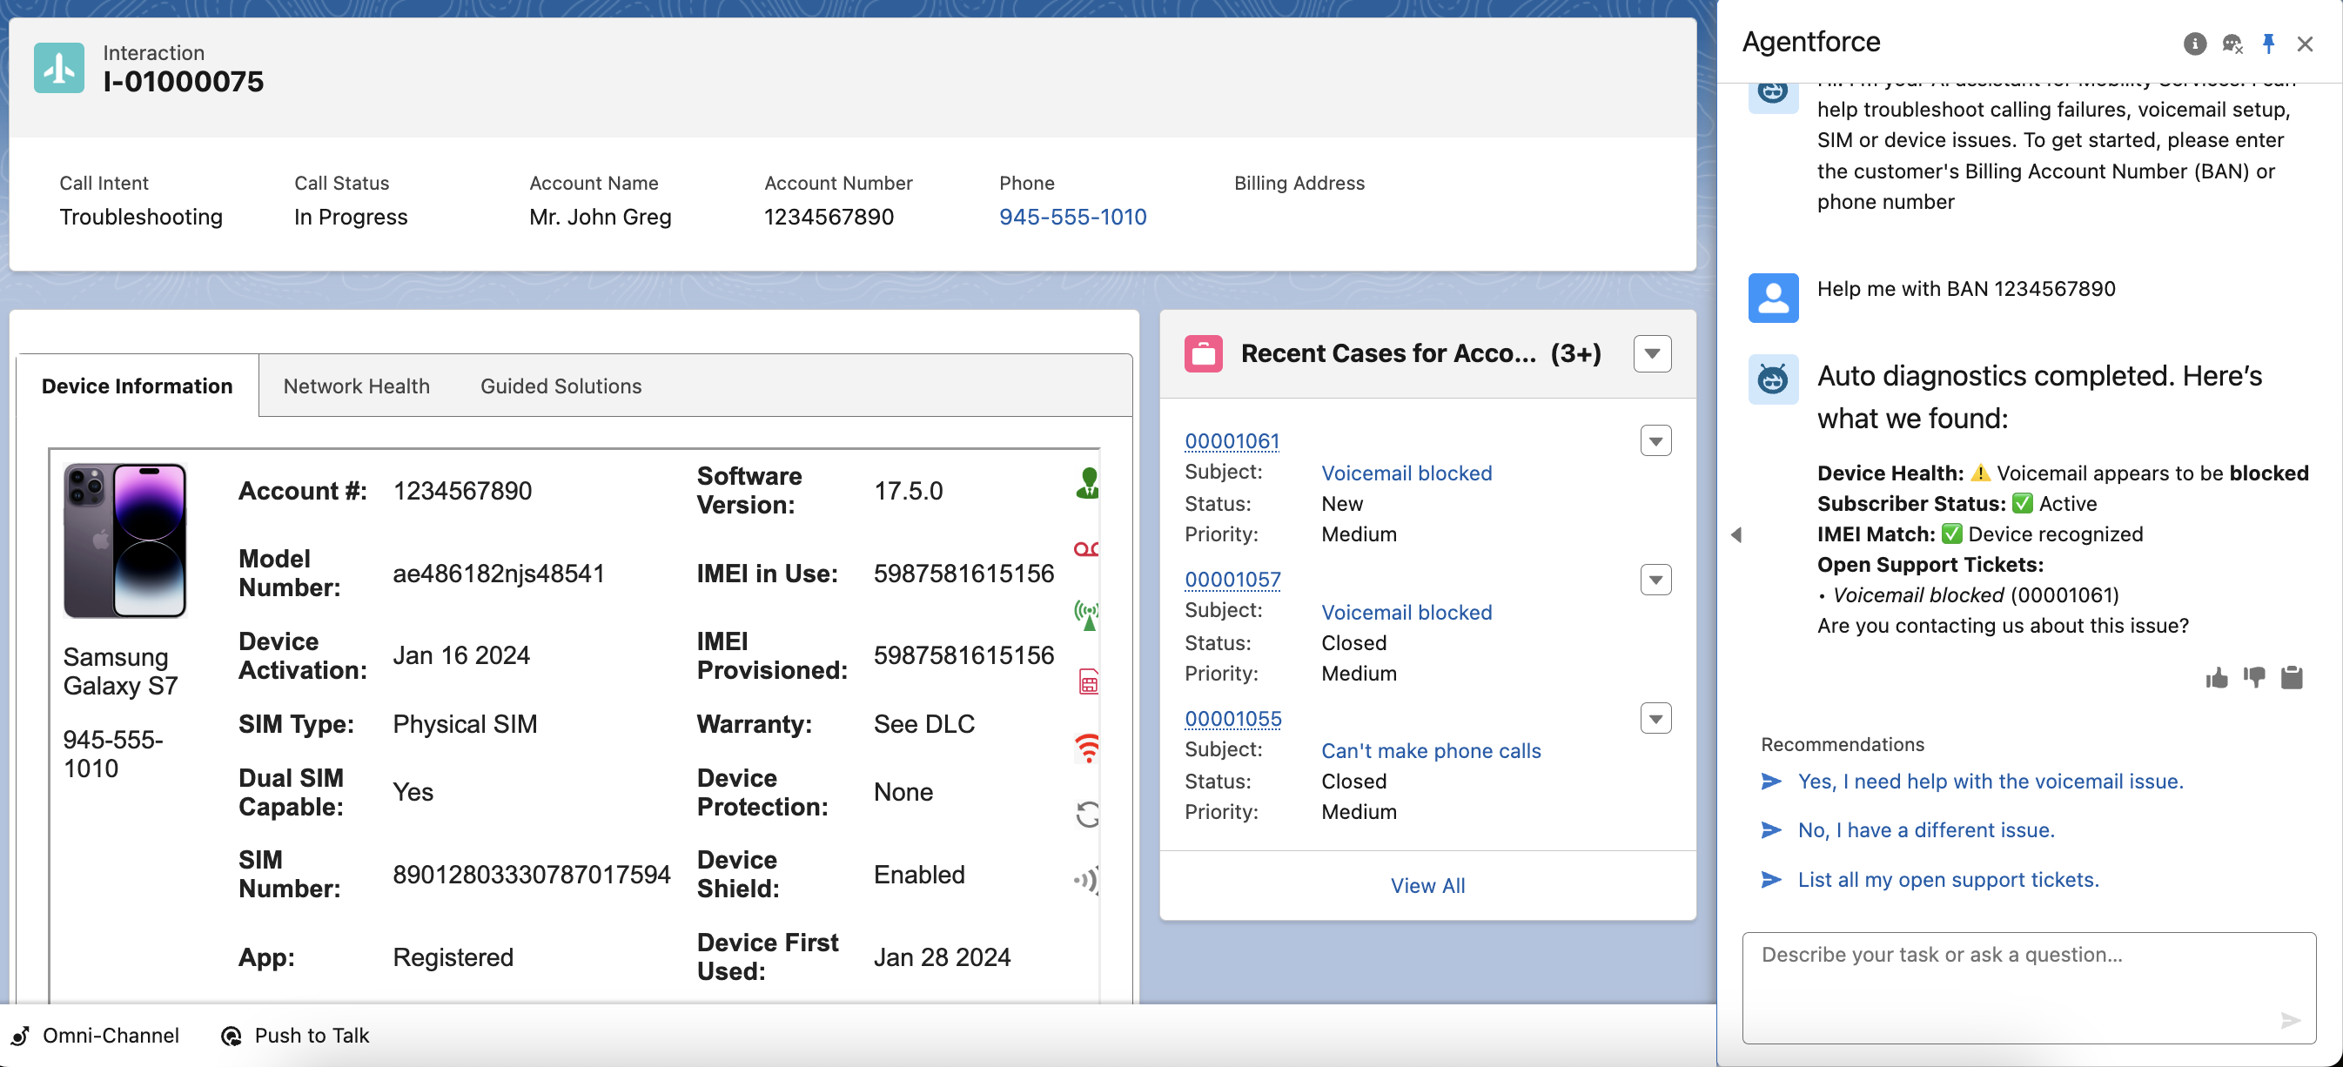Collapse Agentforce panel with left arrow
This screenshot has width=2343, height=1067.
(x=1735, y=535)
